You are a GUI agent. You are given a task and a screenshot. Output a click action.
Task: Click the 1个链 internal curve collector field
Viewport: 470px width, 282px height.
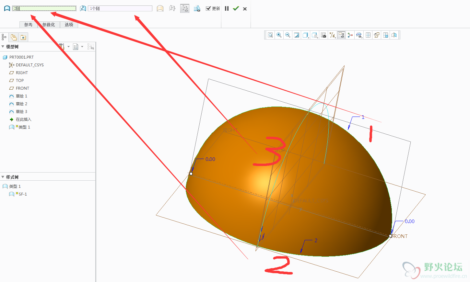click(120, 8)
